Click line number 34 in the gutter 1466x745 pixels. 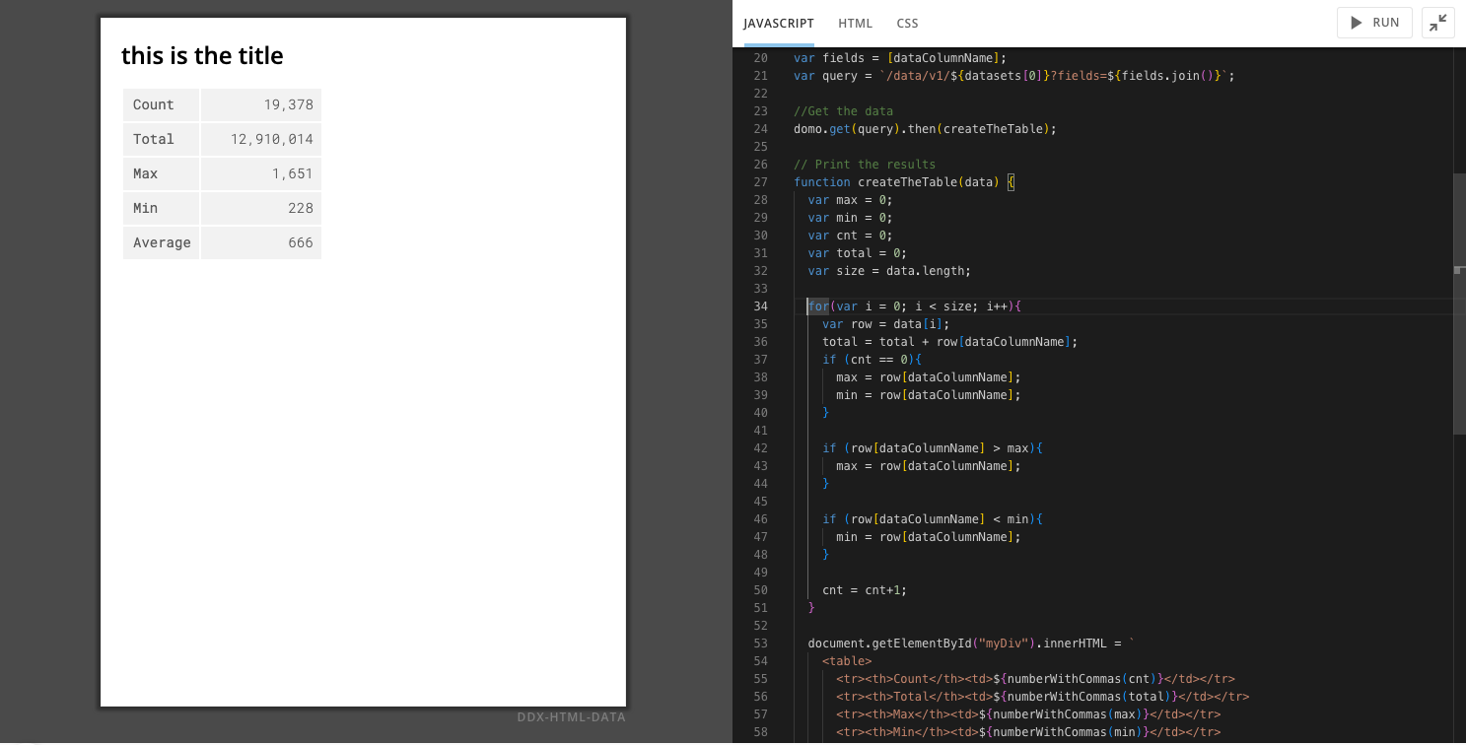pyautogui.click(x=760, y=305)
